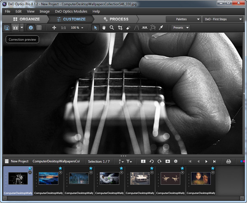Click the printer icon
Screen dimensions: 247x203
pyautogui.click(x=229, y=161)
